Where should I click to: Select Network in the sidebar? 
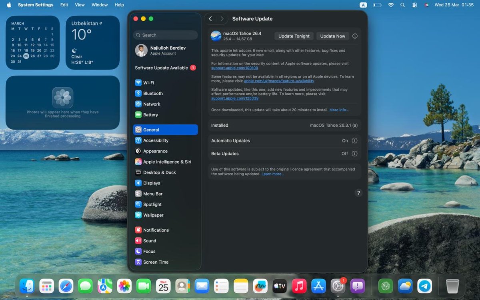click(165, 104)
